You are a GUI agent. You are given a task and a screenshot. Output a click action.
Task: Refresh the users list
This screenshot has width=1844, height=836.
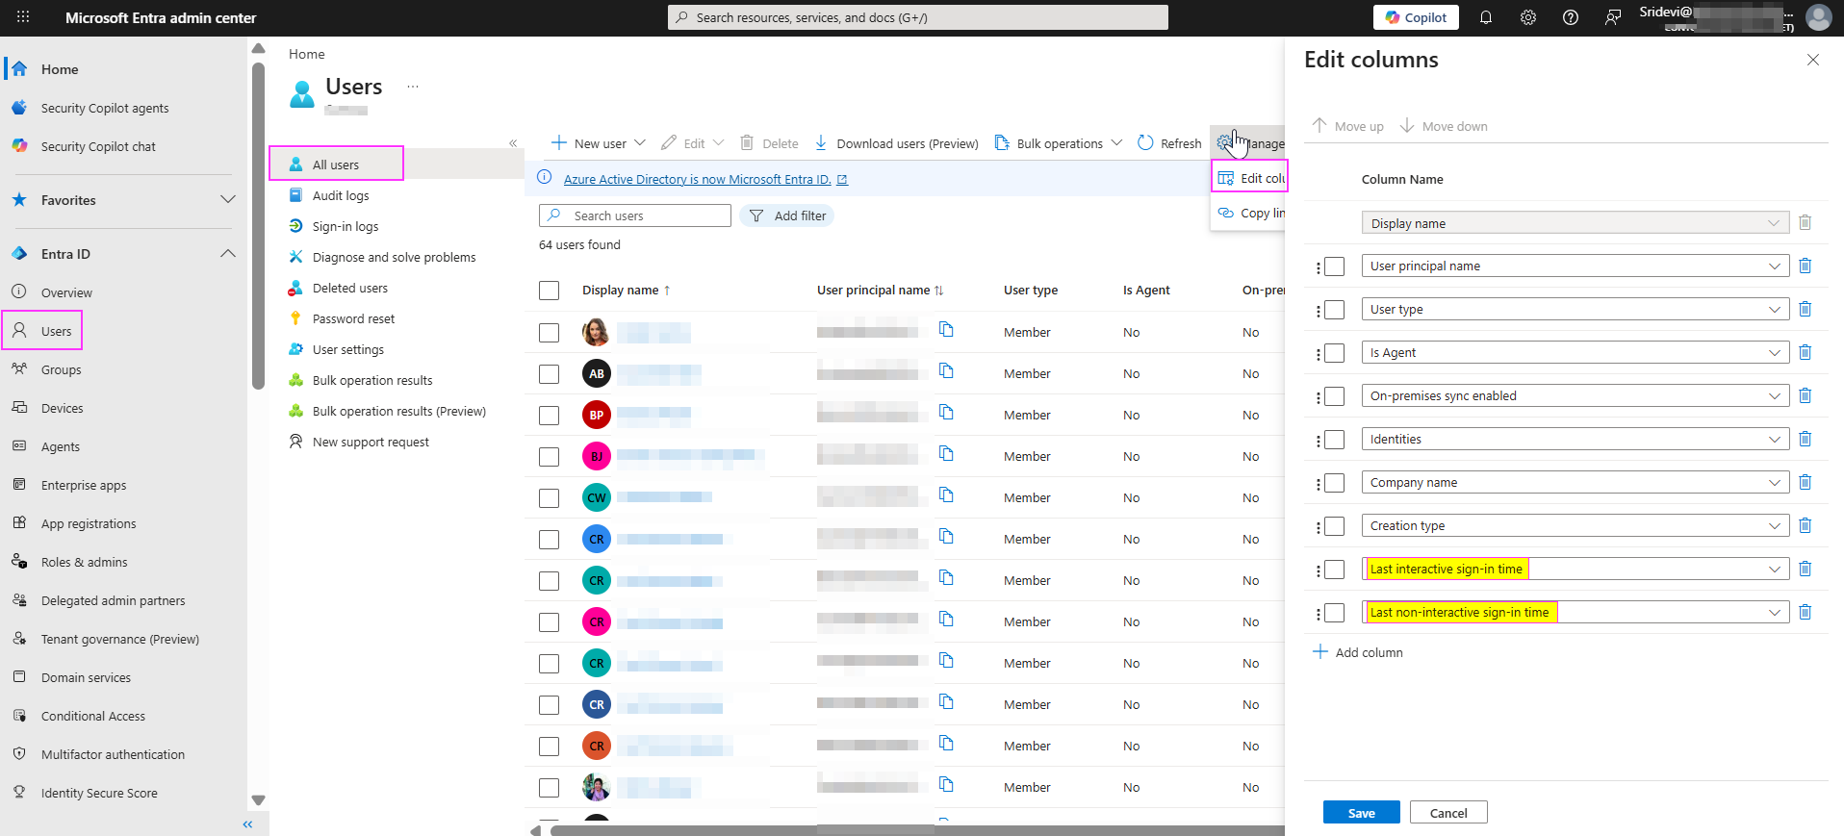[x=1169, y=143]
